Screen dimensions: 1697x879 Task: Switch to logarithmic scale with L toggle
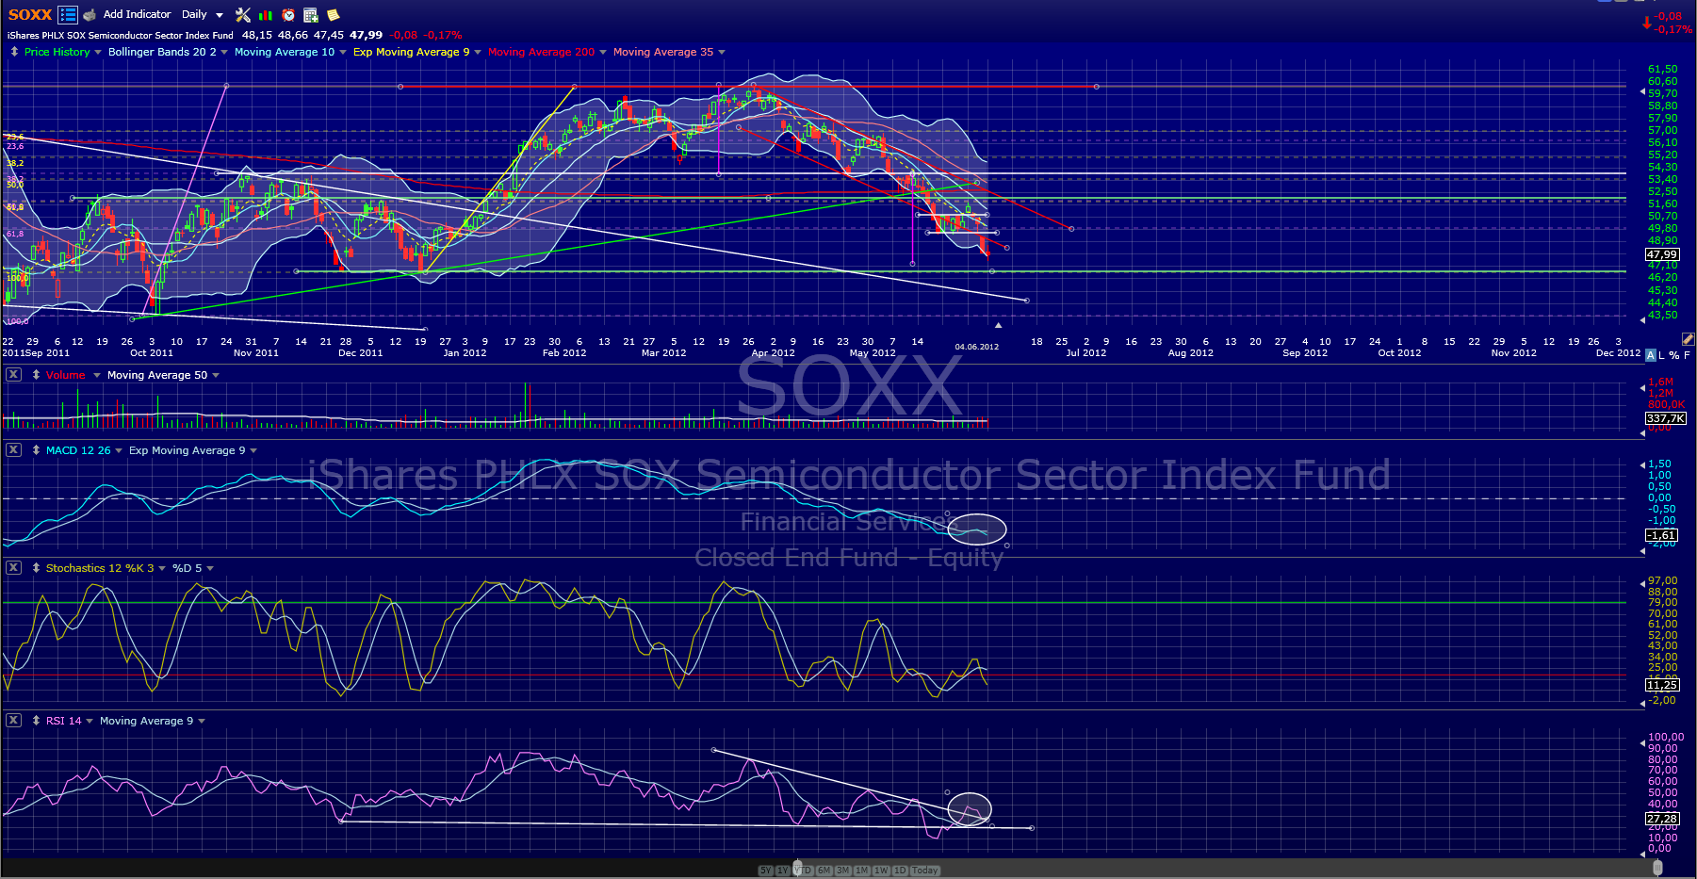[1662, 355]
